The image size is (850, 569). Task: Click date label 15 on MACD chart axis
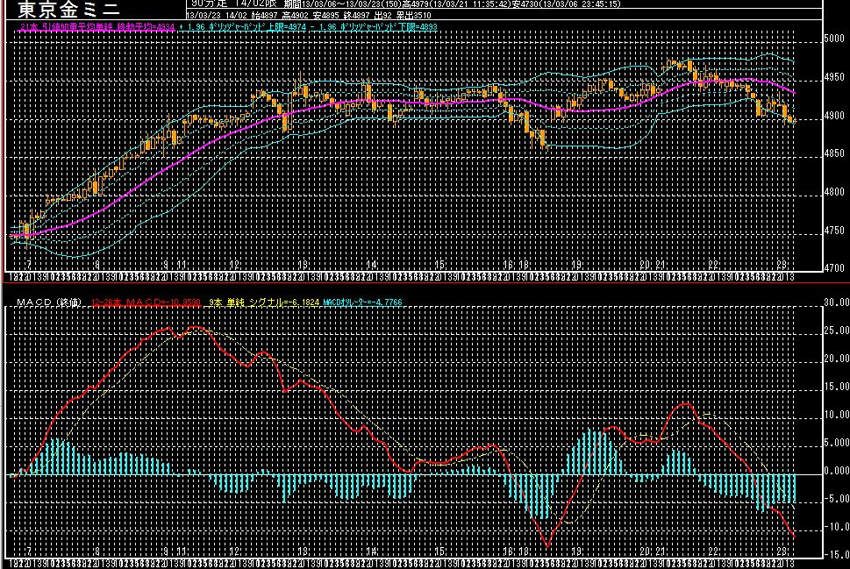439,551
